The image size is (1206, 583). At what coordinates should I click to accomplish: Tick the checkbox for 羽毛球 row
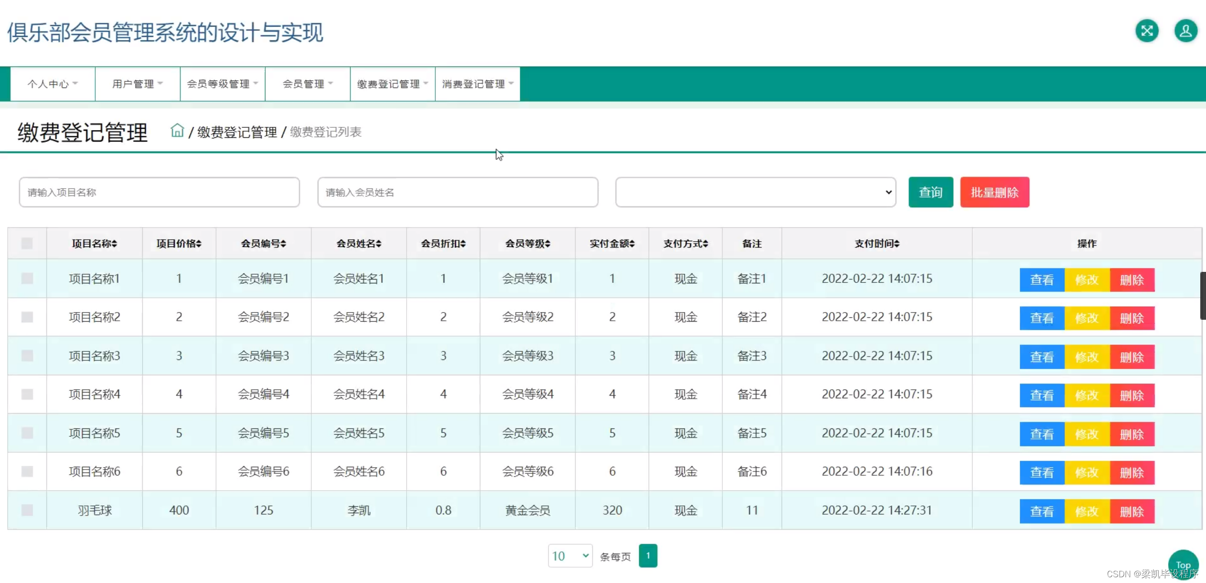tap(27, 510)
